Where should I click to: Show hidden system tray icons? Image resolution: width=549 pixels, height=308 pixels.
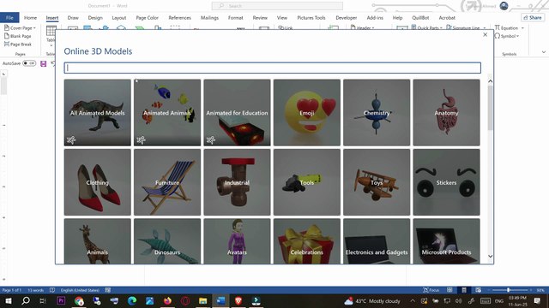(413, 300)
